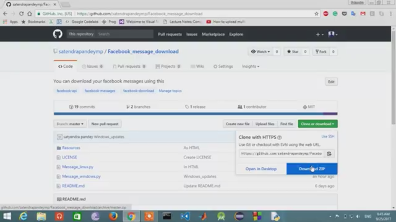The image size is (396, 222).
Task: Click the facebook-api topic tag
Action: click(67, 91)
